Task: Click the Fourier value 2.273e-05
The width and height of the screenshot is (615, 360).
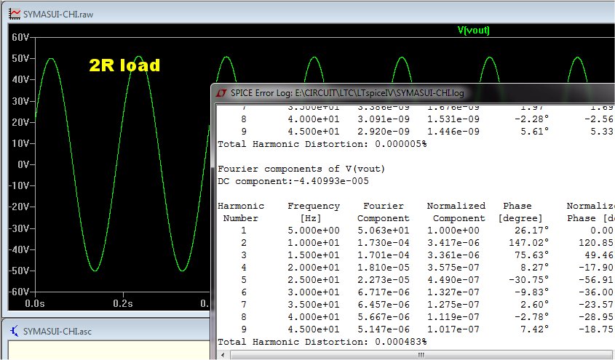Action: coord(384,280)
